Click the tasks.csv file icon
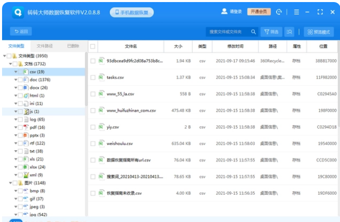The width and height of the screenshot is (340, 222). 101,77
